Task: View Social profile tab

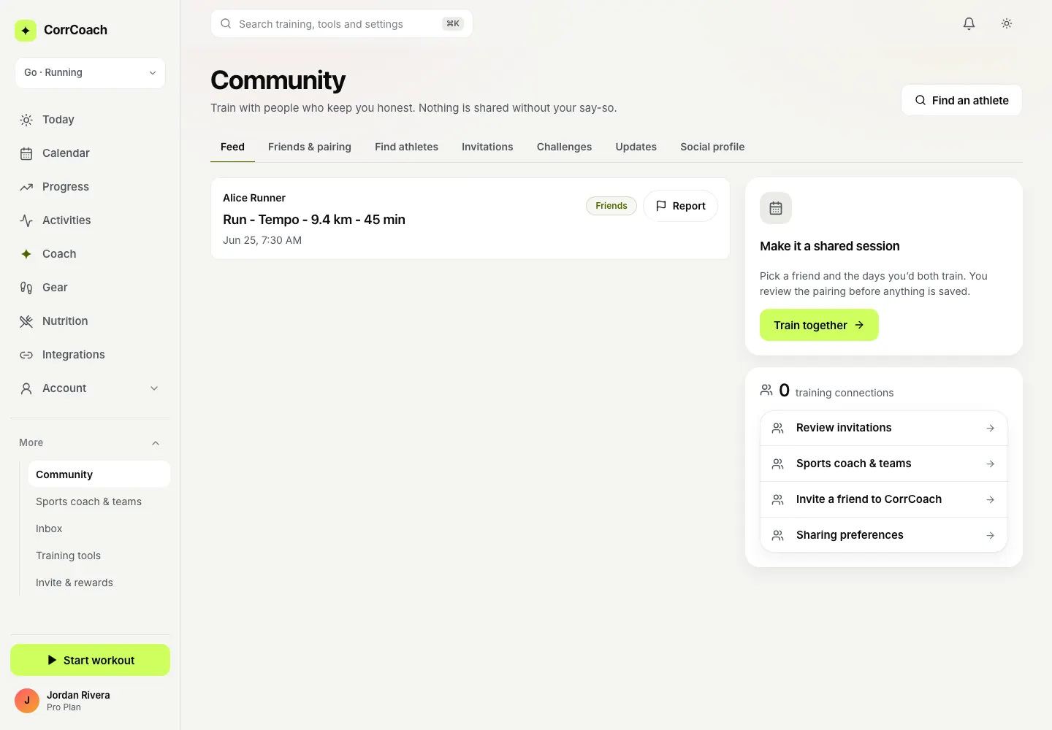Action: [712, 147]
